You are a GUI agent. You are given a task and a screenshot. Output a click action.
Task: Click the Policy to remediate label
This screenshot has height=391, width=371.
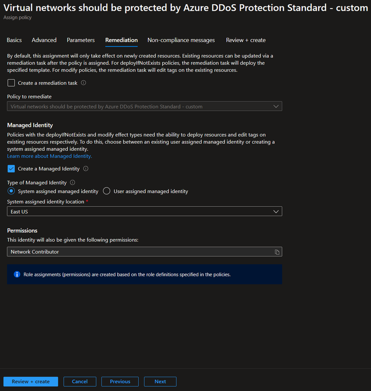(29, 97)
